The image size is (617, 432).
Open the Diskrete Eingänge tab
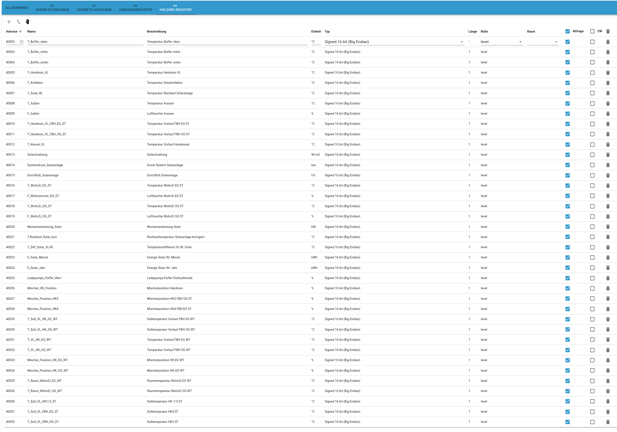53,7
